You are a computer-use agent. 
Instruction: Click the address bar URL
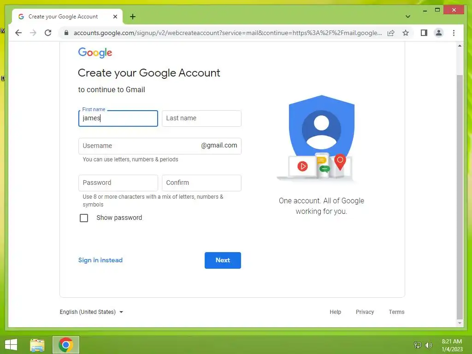228,33
